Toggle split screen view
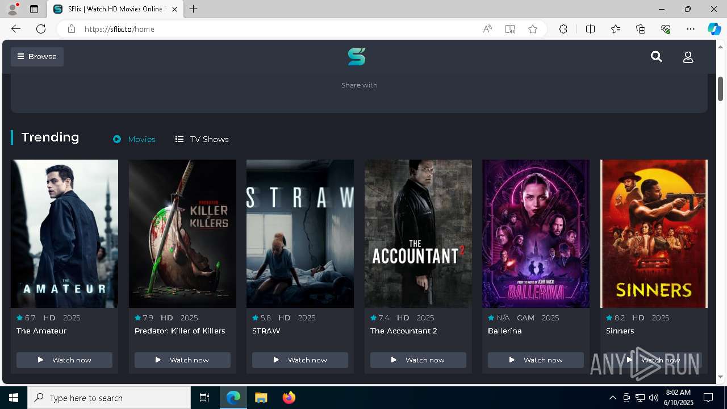The width and height of the screenshot is (727, 409). point(590,29)
